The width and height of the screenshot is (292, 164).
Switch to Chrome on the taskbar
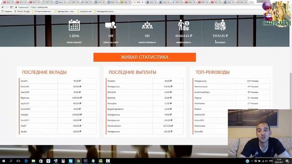[x=78, y=161]
